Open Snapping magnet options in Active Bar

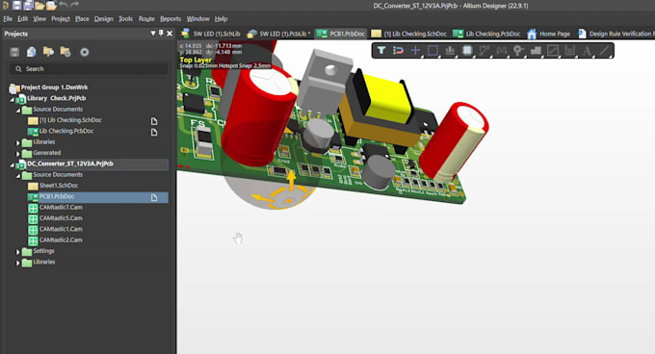398,50
